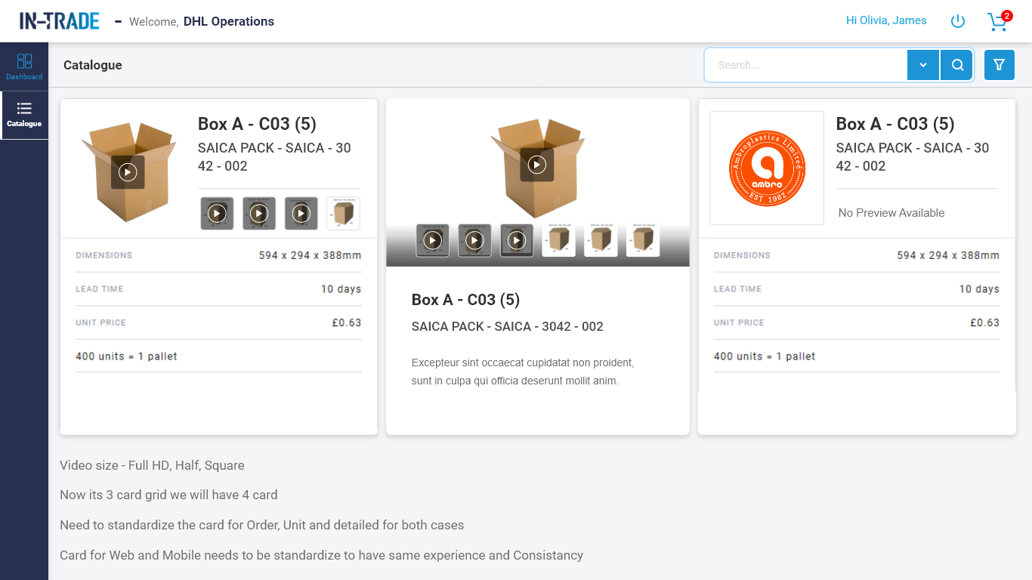1032x580 pixels.
Task: Click 400 units = 1 pallet in third card
Action: tap(765, 356)
